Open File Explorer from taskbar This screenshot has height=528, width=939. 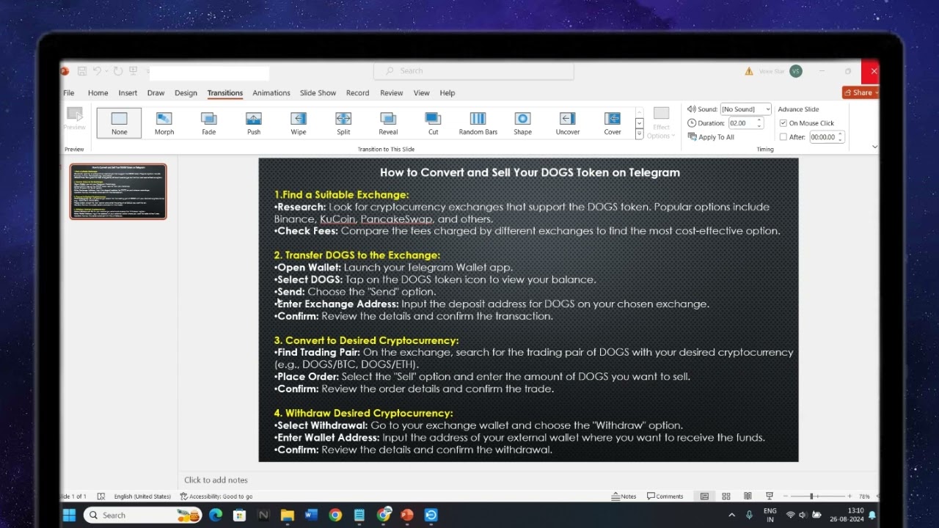pyautogui.click(x=287, y=516)
